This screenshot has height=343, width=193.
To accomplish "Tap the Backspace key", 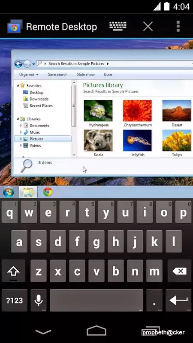I will (x=179, y=271).
